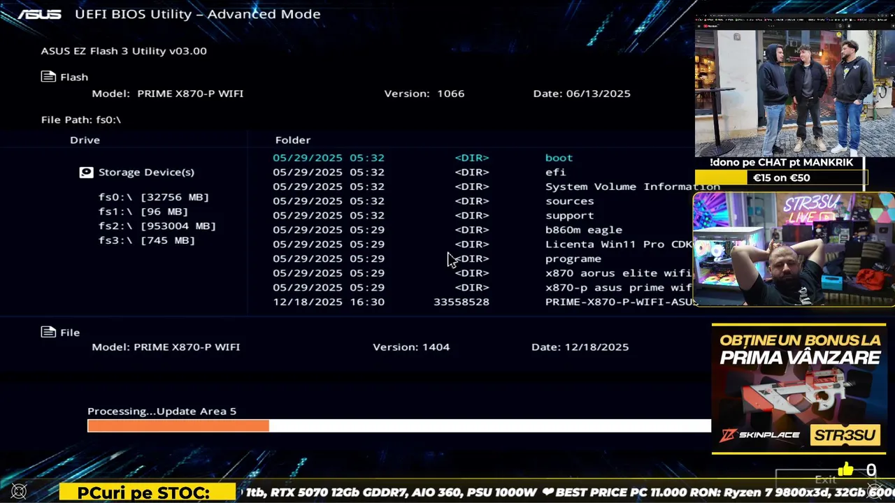Click the <DIR> marker of the boot row
Image resolution: width=895 pixels, height=503 pixels.
tap(472, 158)
